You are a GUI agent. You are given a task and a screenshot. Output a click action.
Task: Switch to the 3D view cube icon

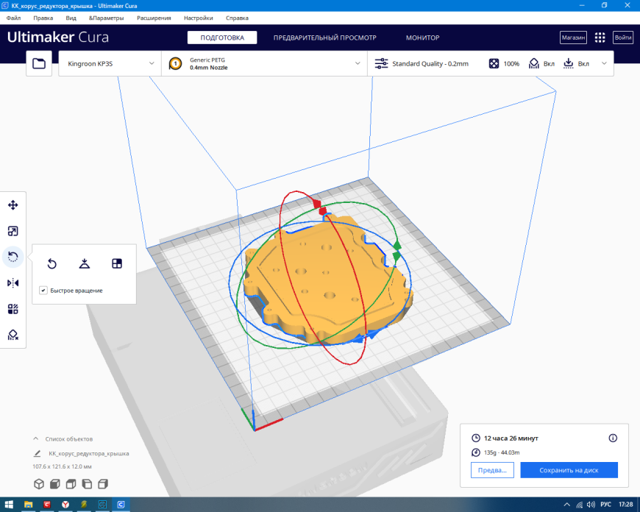39,484
